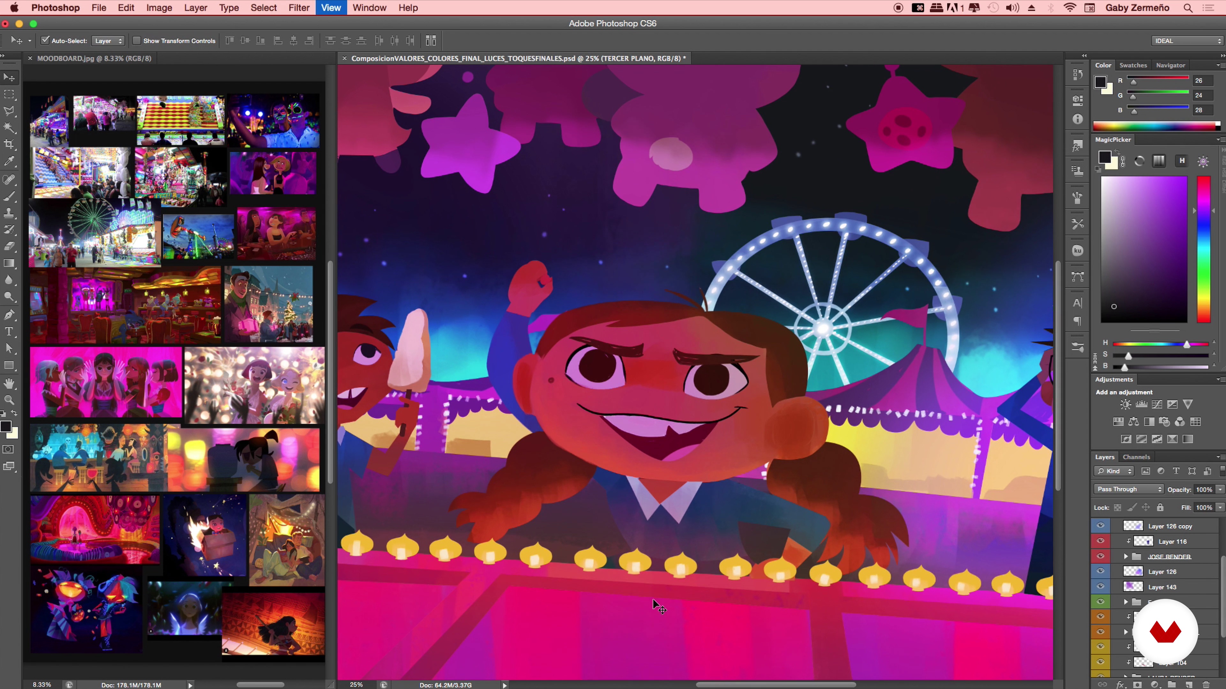Open the Kind filter dropdown
The image size is (1226, 689).
pos(1114,471)
